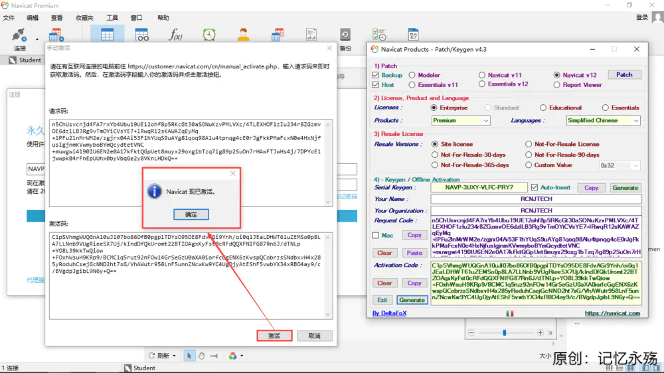Open the 收藏夹 menu
This screenshot has width=664, height=373.
coord(84,18)
